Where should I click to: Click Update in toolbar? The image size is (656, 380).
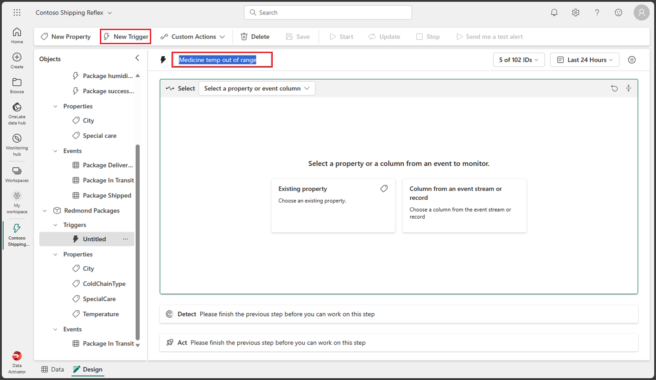pos(385,37)
